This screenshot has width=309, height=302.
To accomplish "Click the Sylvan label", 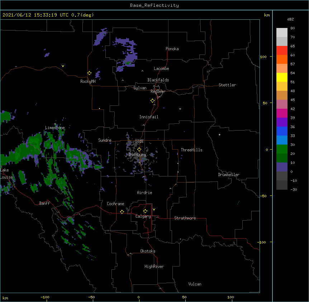I will (x=140, y=88).
